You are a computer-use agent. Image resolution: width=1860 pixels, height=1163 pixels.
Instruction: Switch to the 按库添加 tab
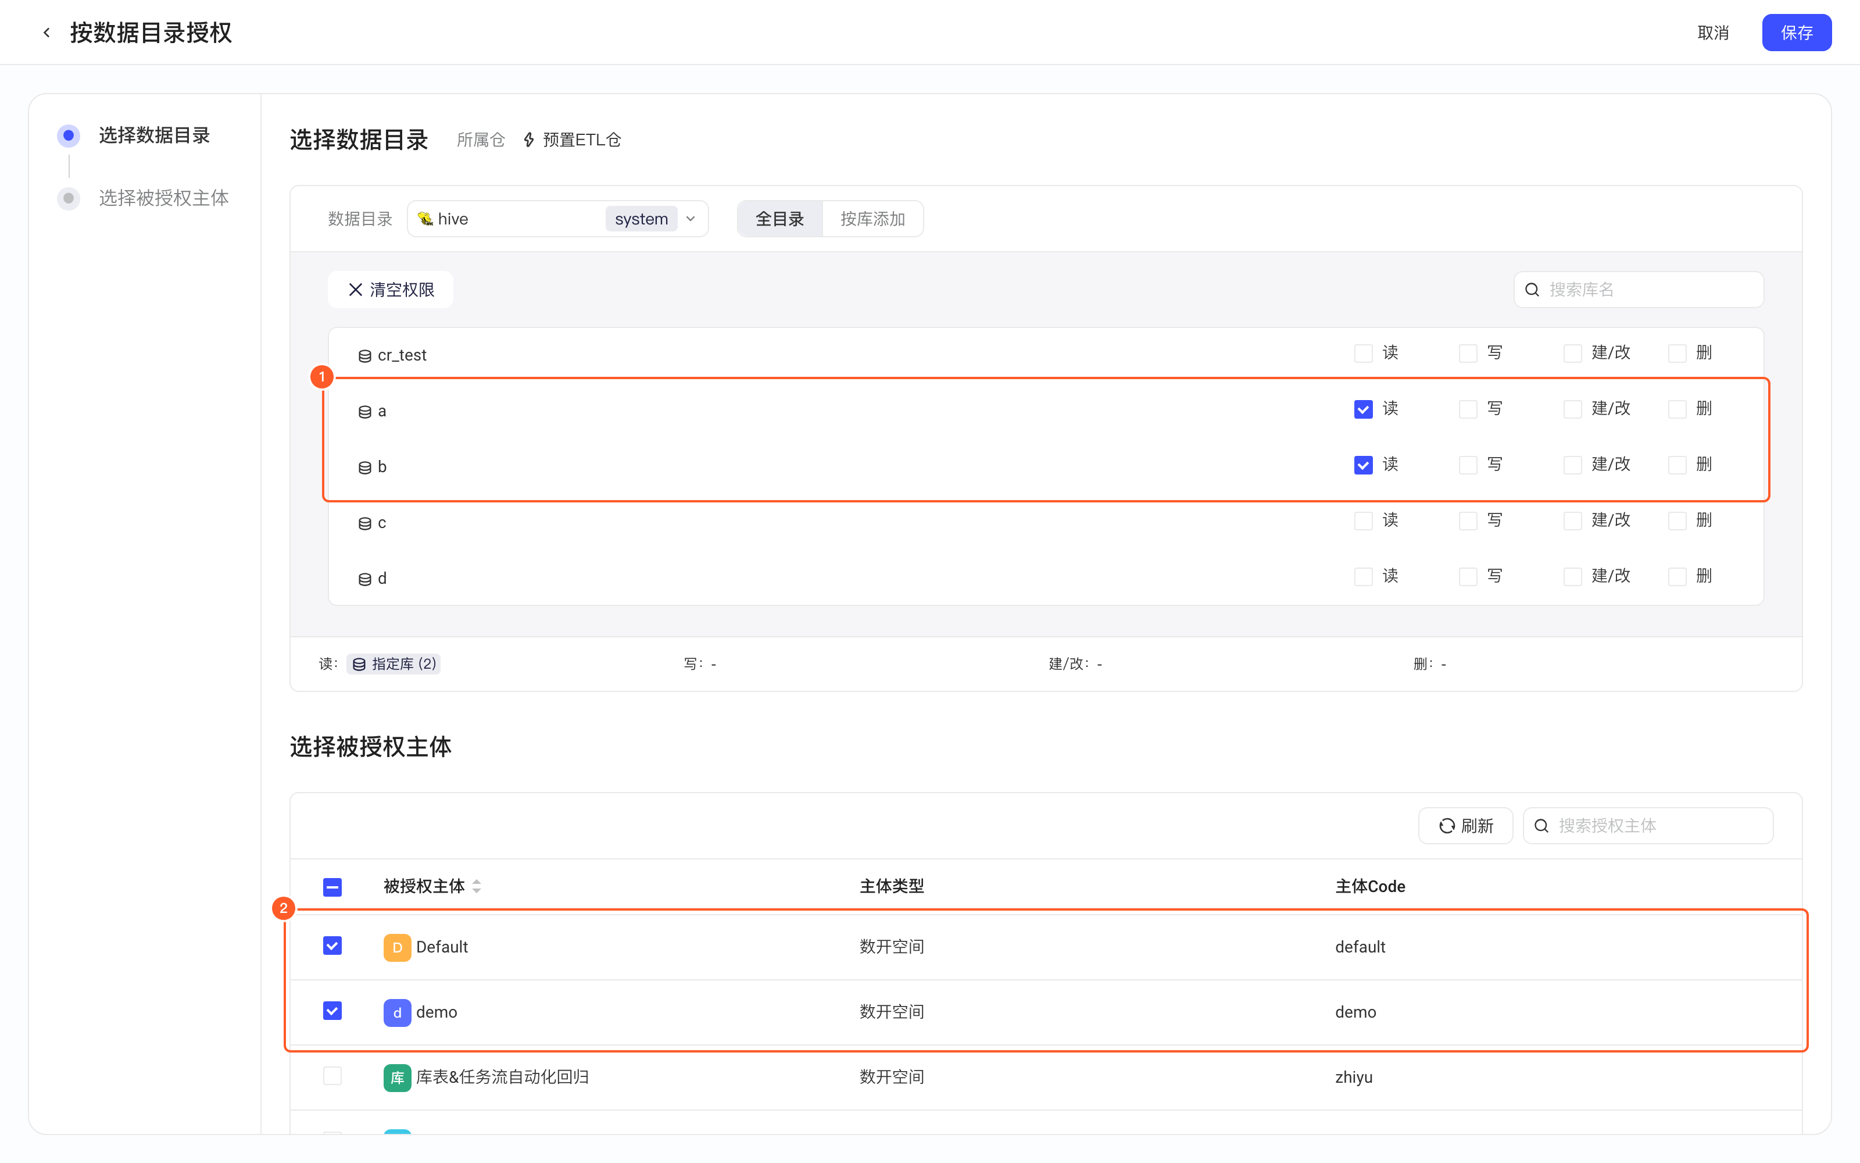872,219
